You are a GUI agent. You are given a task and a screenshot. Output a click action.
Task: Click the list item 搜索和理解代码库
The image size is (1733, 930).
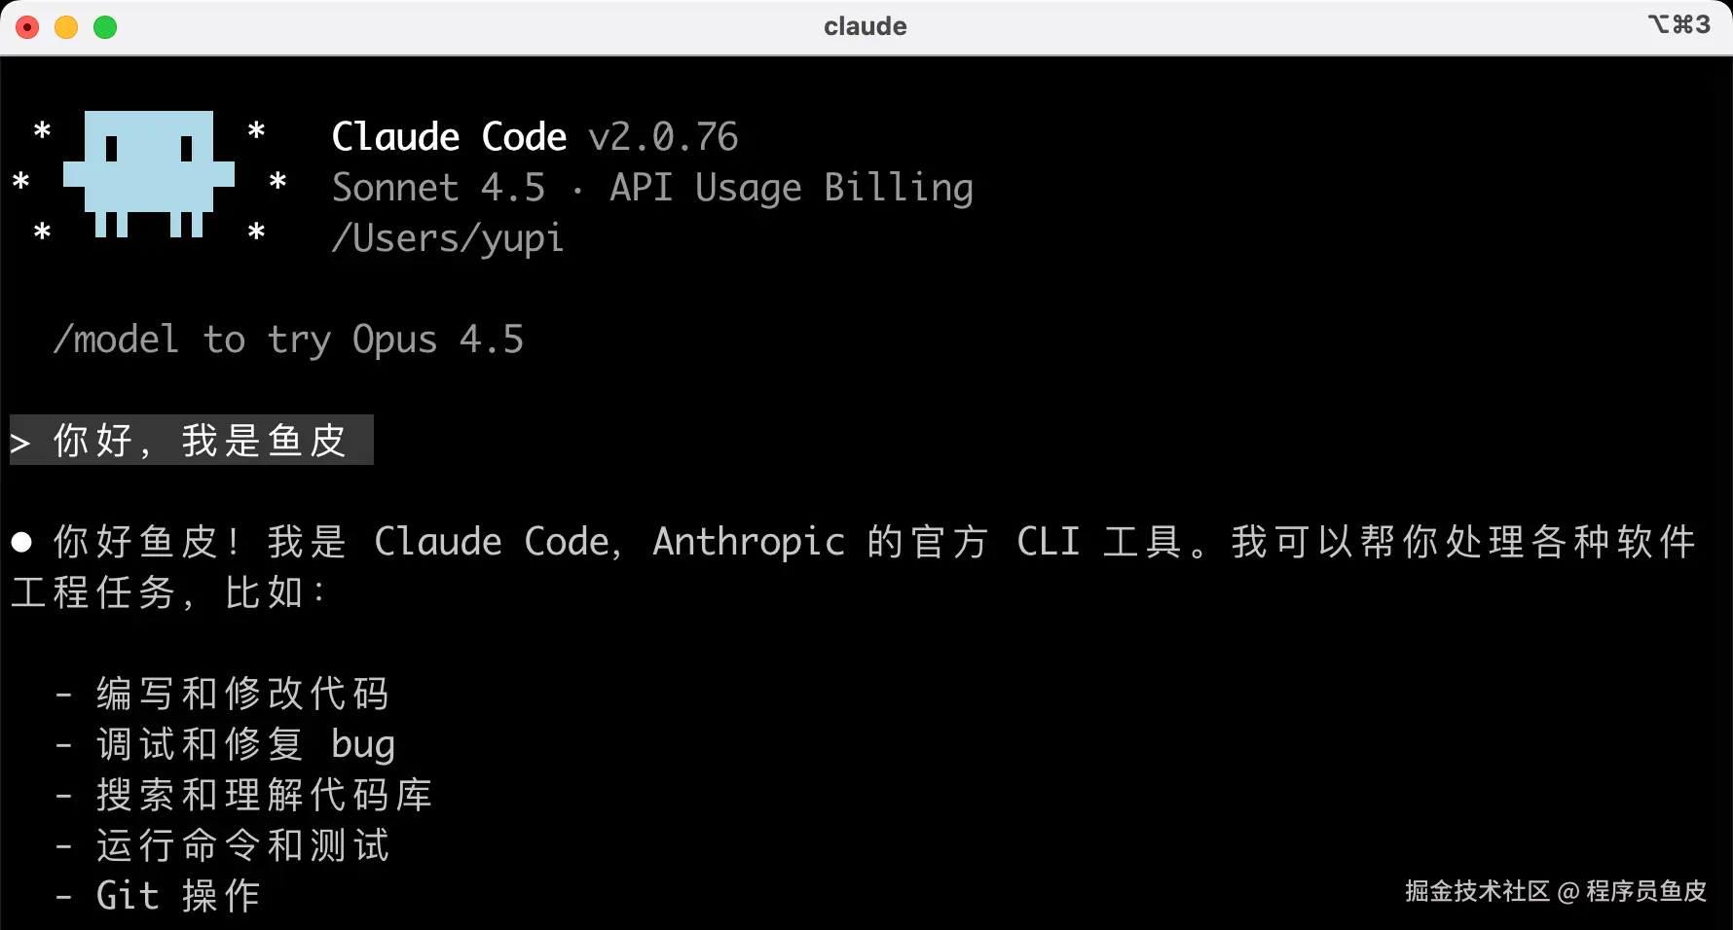coord(264,795)
